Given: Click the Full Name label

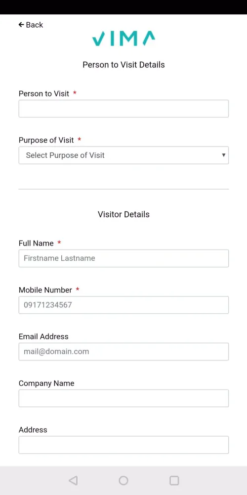Looking at the screenshot, I should coord(36,243).
